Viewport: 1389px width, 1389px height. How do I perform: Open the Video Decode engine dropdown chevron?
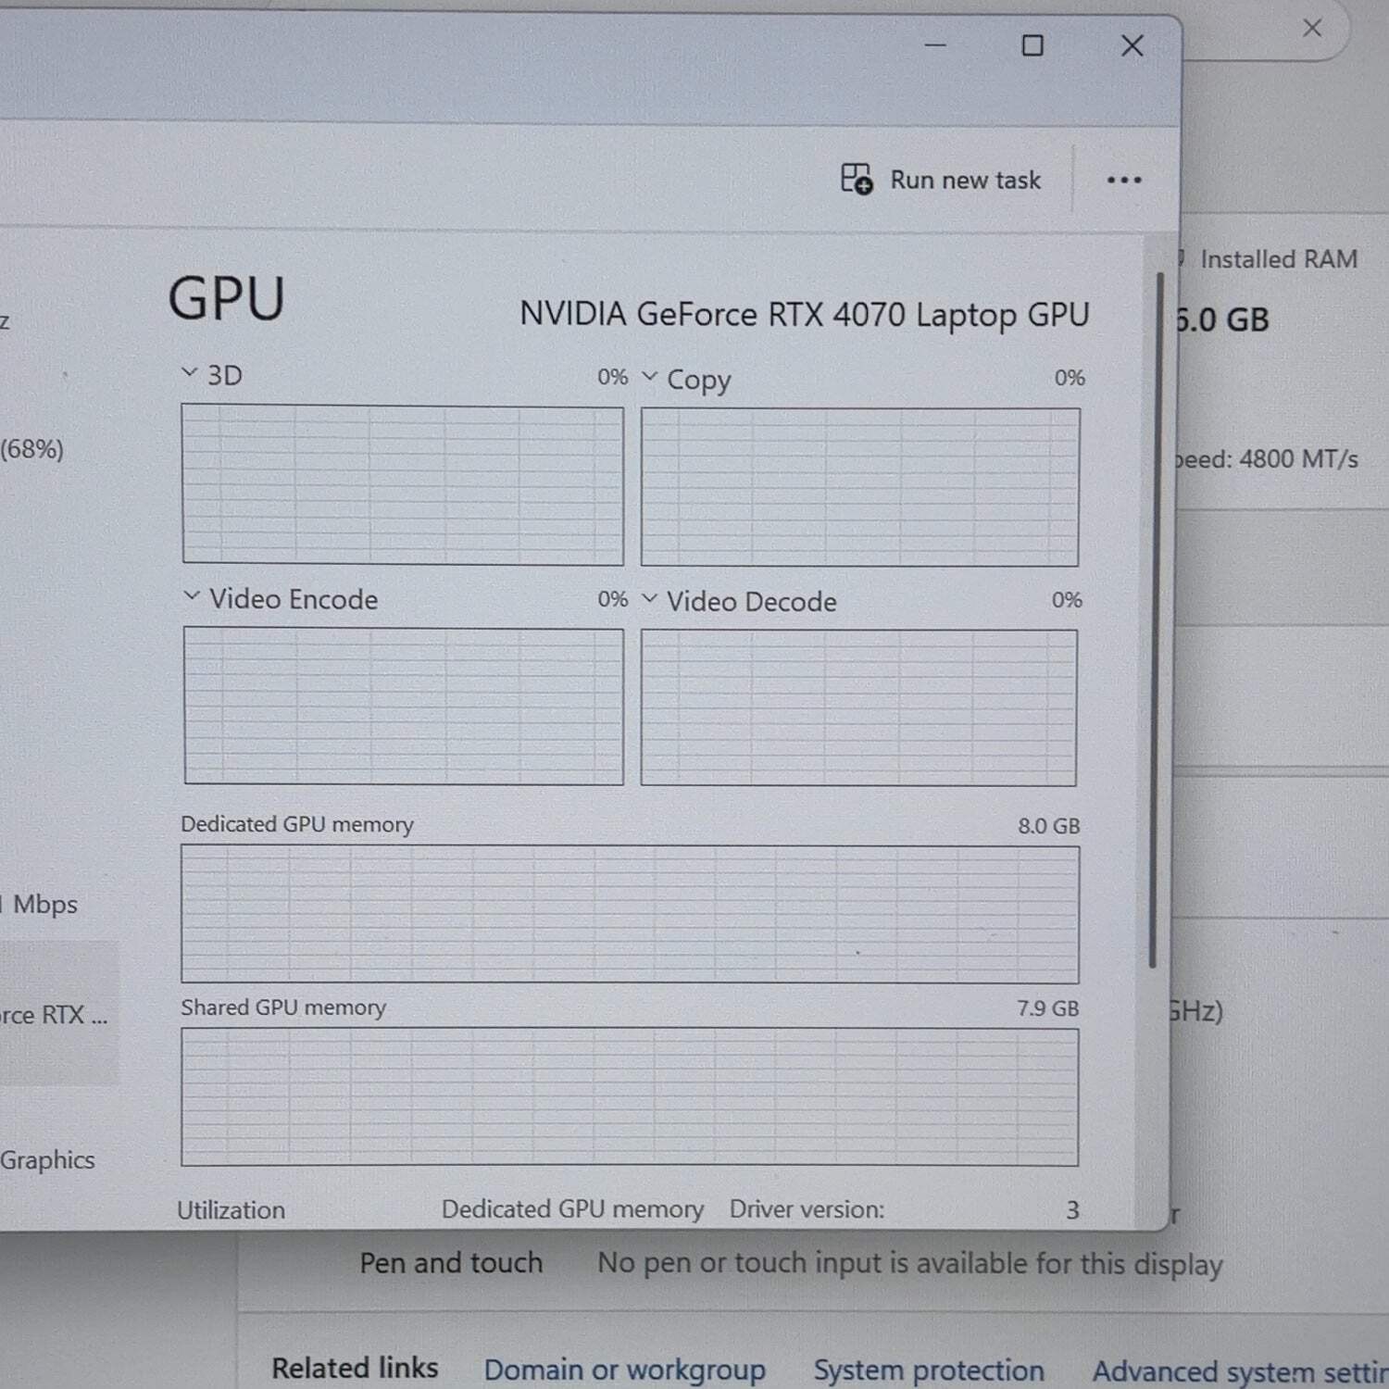click(649, 599)
